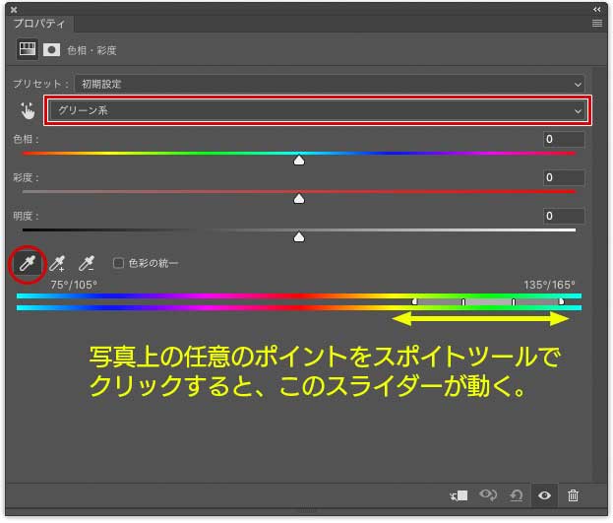Viewport: 613px width, 523px height.
Task: Click the 135°/165° range value text
Action: [x=549, y=285]
